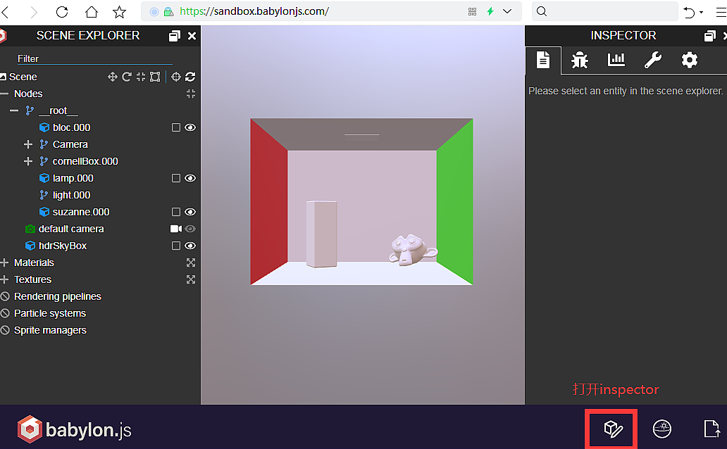Click the scene refresh icon in Scene Explorer
This screenshot has height=449, width=727.
(189, 77)
